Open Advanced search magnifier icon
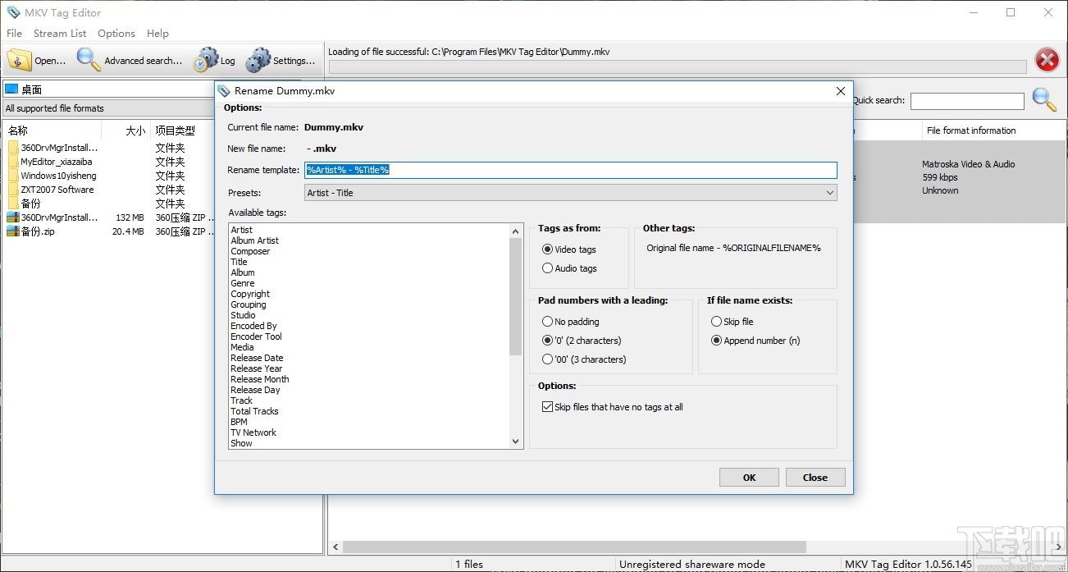Viewport: 1068px width, 572px height. [x=89, y=60]
